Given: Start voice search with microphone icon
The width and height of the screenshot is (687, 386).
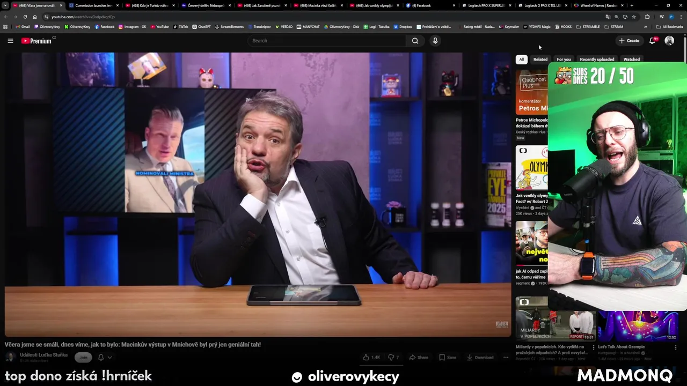Looking at the screenshot, I should 435,41.
